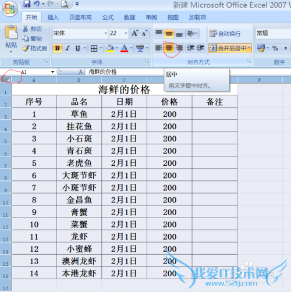Toggle top vertical alignment
Viewport: 291px width, 292px height.
(159, 33)
